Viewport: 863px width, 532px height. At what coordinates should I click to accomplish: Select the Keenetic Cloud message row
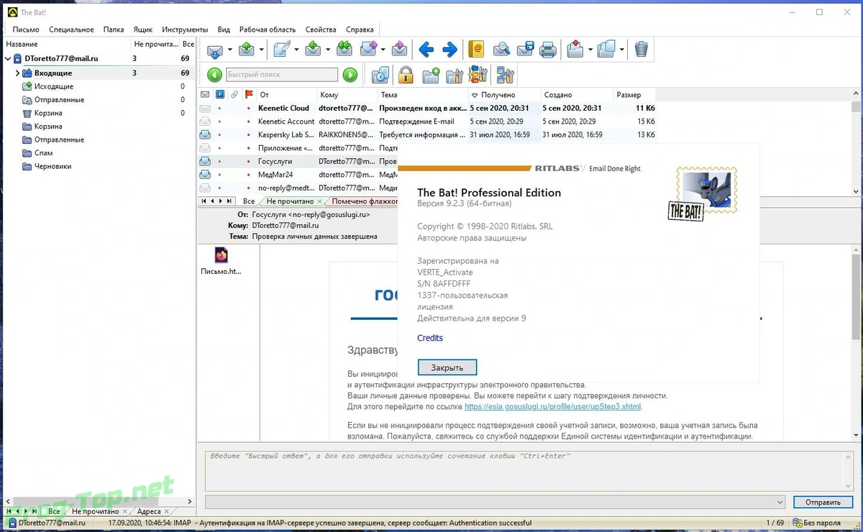pos(427,109)
